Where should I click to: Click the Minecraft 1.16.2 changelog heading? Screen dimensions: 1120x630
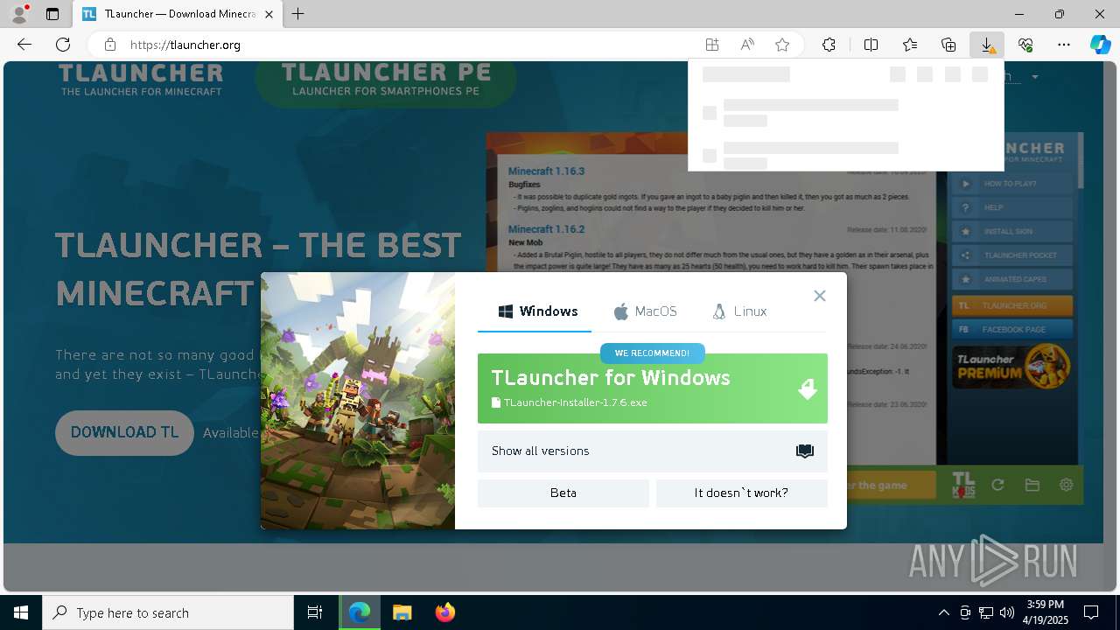(x=546, y=229)
